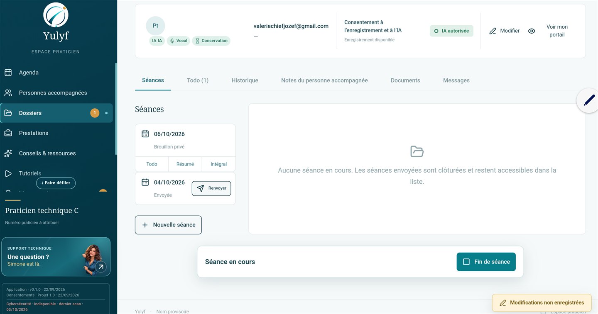Open Conseils & ressources sparkle item
This screenshot has height=314, width=598.
pos(56,153)
